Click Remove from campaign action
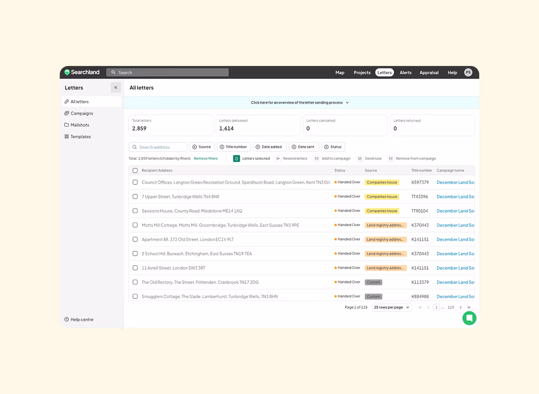This screenshot has height=394, width=539. pyautogui.click(x=412, y=158)
